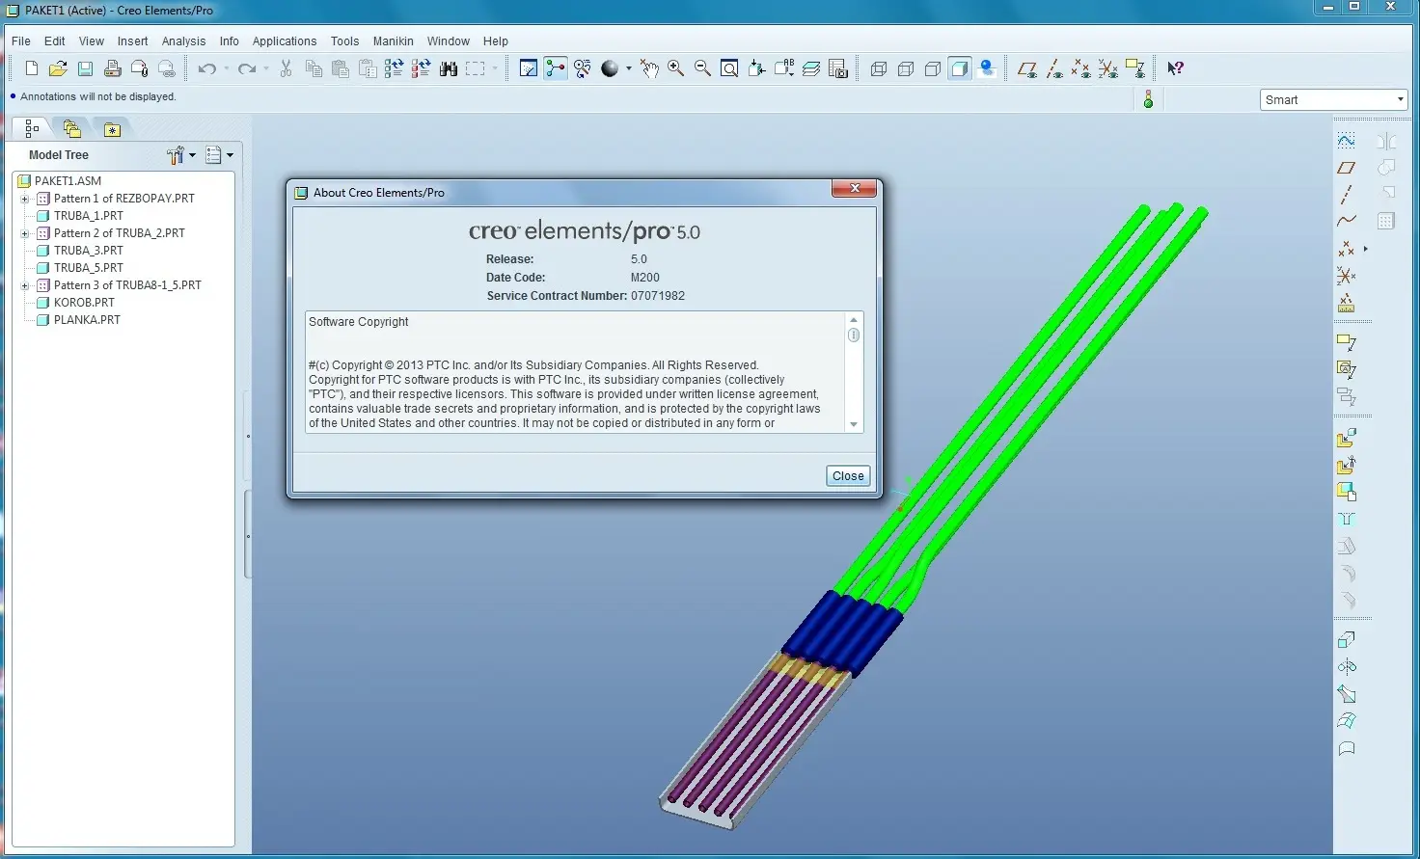Viewport: 1420px width, 859px height.
Task: Switch display to wireframe style
Action: pos(879,68)
